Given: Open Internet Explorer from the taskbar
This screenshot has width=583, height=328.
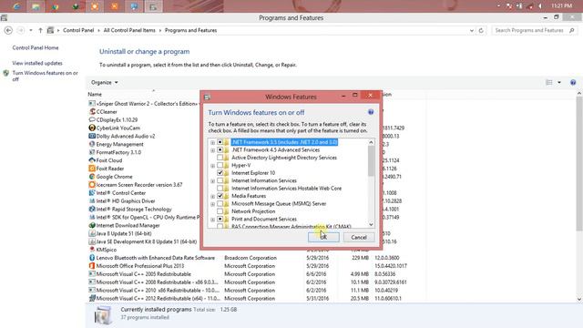Looking at the screenshot, I should click(16, 6).
